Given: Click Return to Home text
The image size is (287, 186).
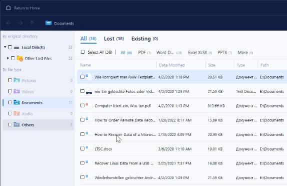Looking at the screenshot, I should coord(27,8).
